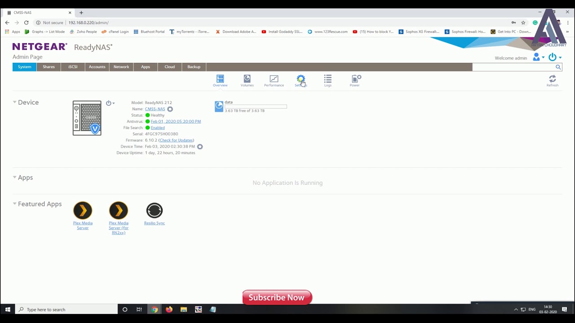The image size is (575, 323).
Task: Open the Plex Media Server app icon
Action: (x=83, y=210)
